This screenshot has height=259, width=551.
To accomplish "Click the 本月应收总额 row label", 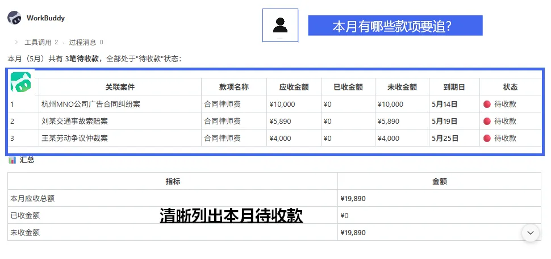I will pyautogui.click(x=32, y=199).
